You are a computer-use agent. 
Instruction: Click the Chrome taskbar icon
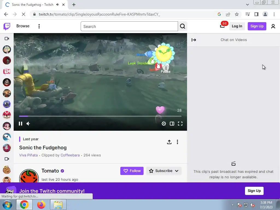click(24, 205)
